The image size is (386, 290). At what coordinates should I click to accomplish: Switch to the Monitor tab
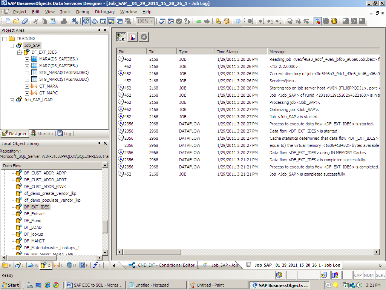click(x=42, y=133)
